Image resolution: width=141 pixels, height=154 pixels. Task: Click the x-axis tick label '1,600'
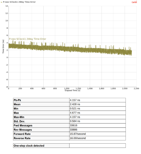(102, 89)
